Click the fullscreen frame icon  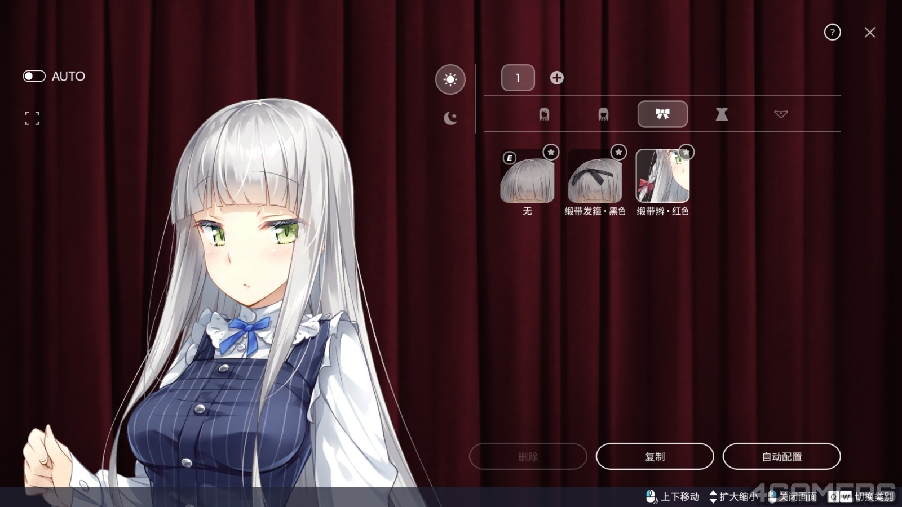[32, 118]
